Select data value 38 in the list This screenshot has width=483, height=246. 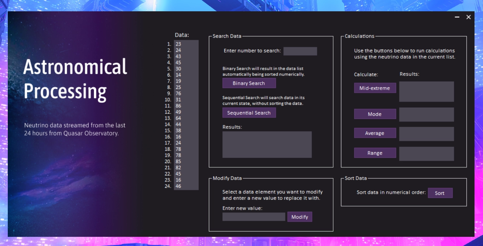tap(186, 131)
